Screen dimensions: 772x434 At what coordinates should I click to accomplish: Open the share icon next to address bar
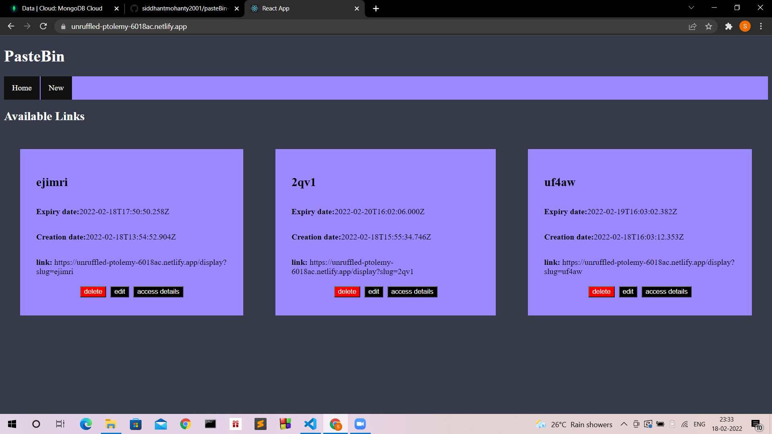(x=692, y=26)
